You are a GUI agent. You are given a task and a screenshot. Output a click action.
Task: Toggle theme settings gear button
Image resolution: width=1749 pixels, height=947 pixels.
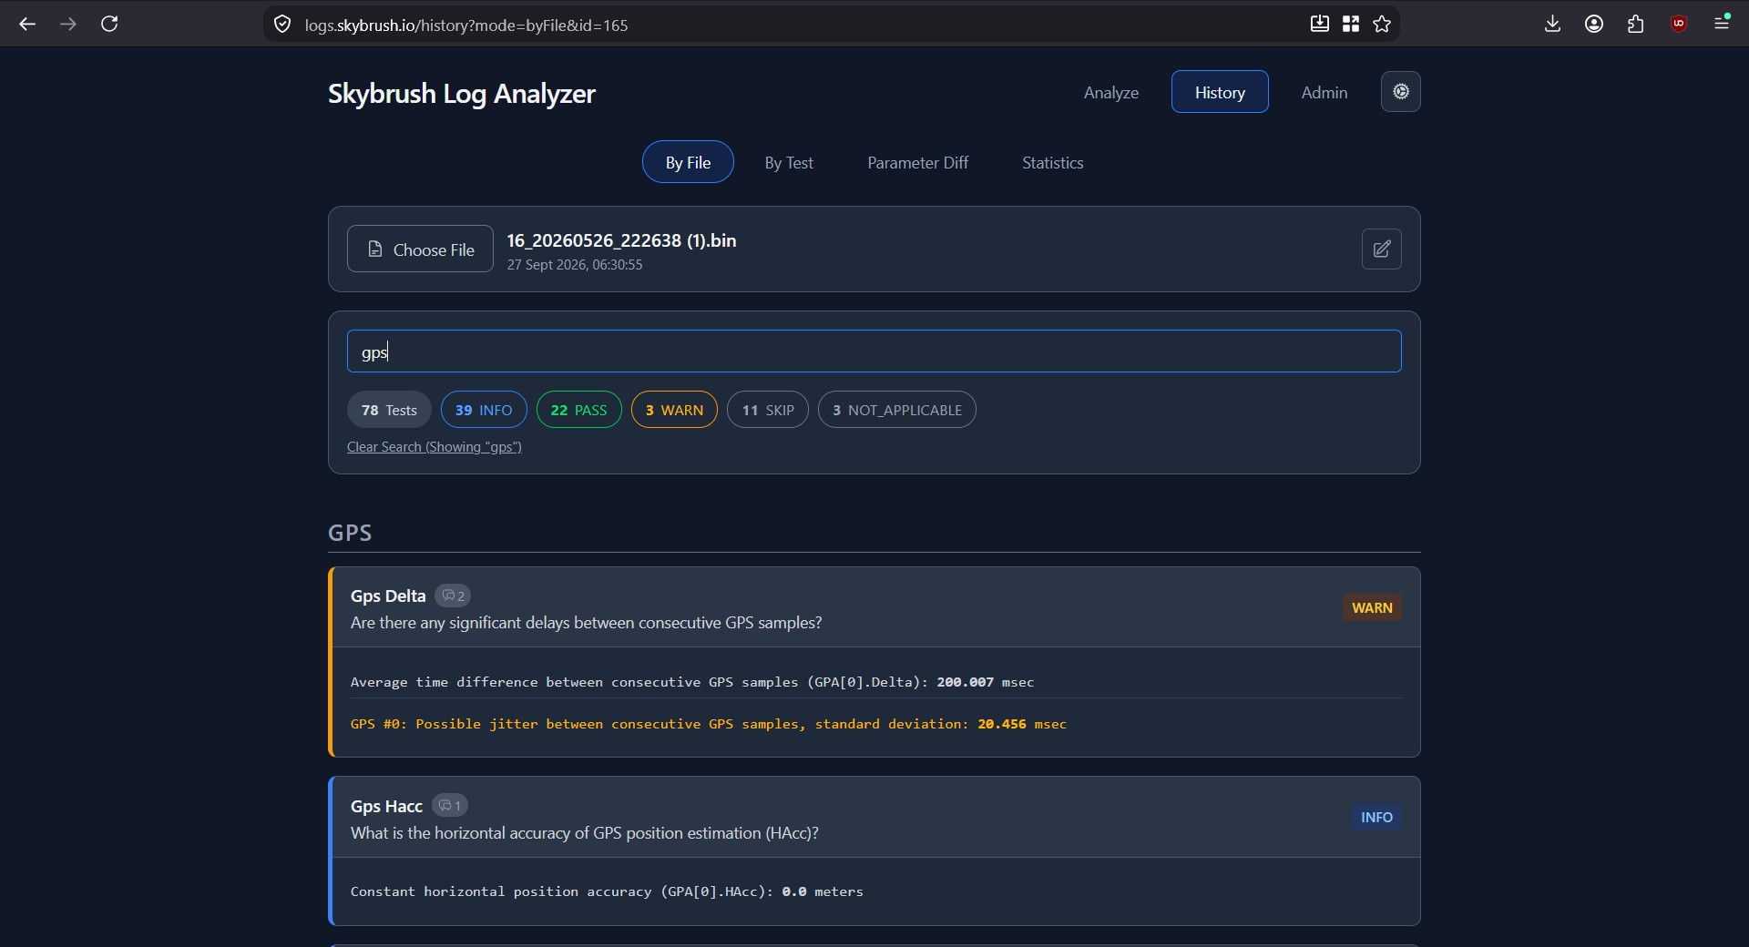[1401, 92]
